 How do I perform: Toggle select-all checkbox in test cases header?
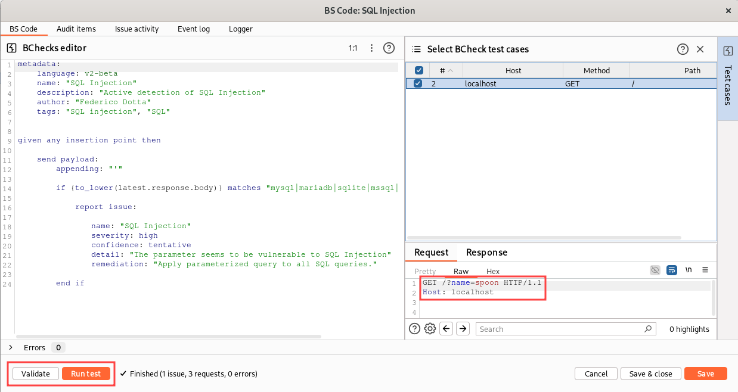[x=418, y=70]
